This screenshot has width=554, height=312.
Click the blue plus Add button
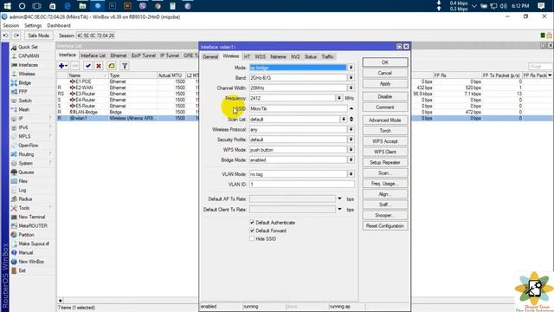click(x=63, y=66)
